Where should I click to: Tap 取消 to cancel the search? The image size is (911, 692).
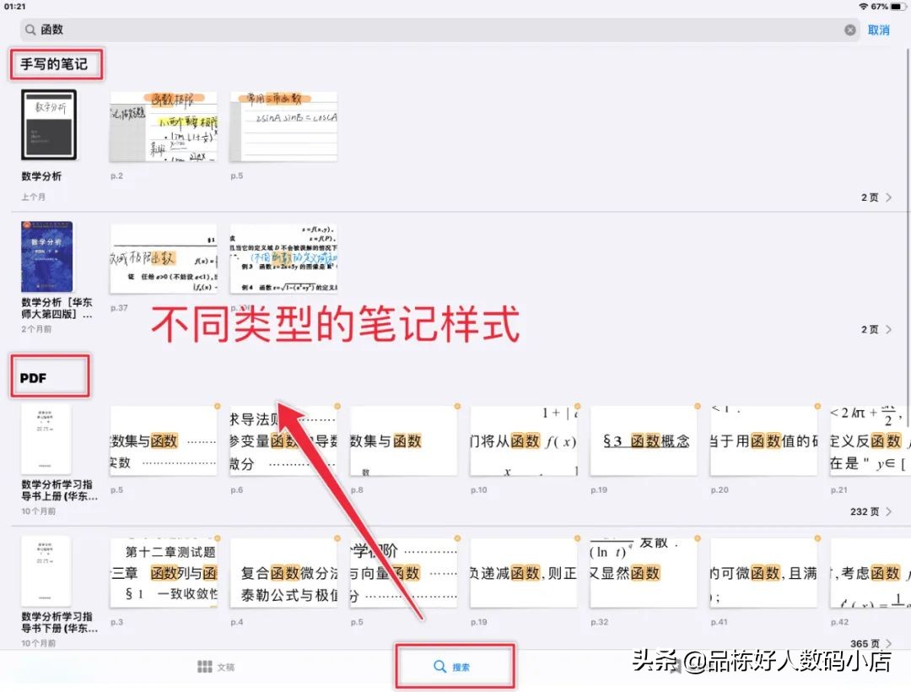(877, 30)
